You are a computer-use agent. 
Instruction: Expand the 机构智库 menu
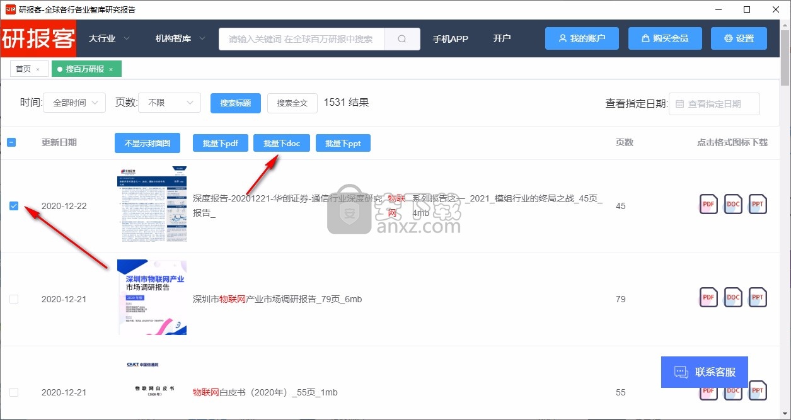180,38
